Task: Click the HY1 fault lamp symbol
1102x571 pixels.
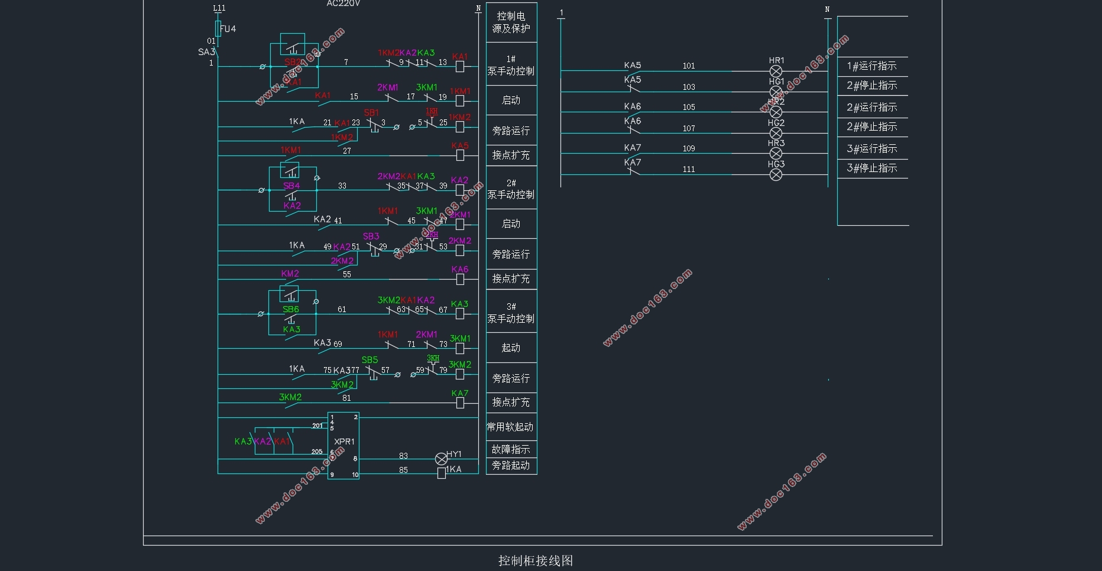Action: [x=441, y=459]
